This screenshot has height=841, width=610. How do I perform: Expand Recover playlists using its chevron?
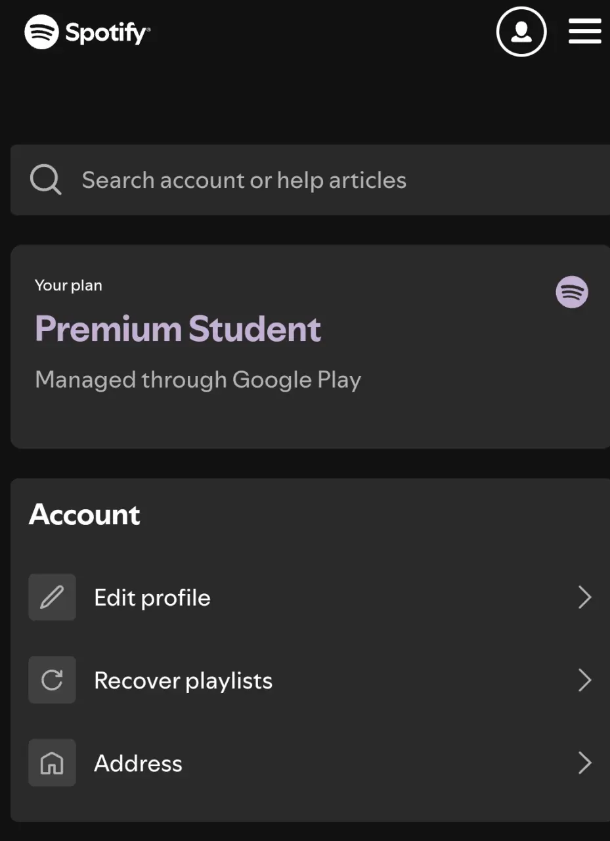584,680
